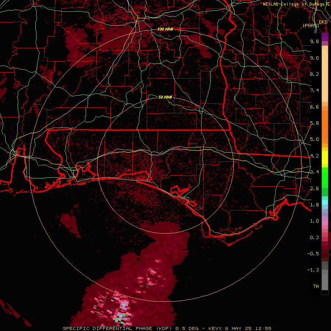Click the 1.8 scale value
This screenshot has width=331, height=331.
click(x=314, y=205)
